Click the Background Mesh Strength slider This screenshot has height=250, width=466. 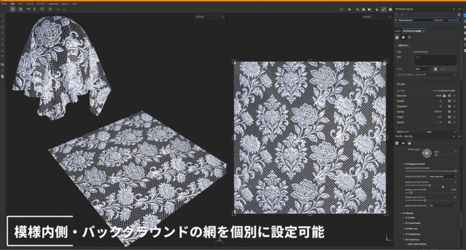pos(431,171)
